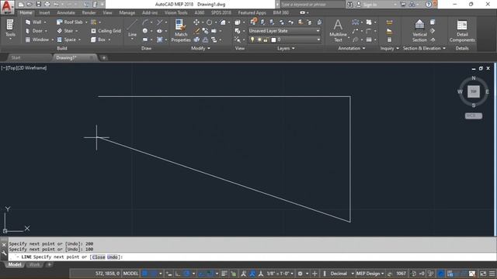Switch to the Model layout tab
This screenshot has height=279, width=497.
14,264
